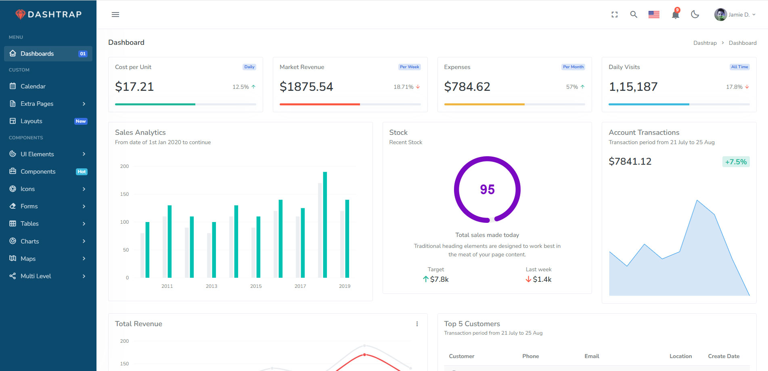Click the tallest 2018 sales bar
The image size is (768, 371).
[x=325, y=224]
